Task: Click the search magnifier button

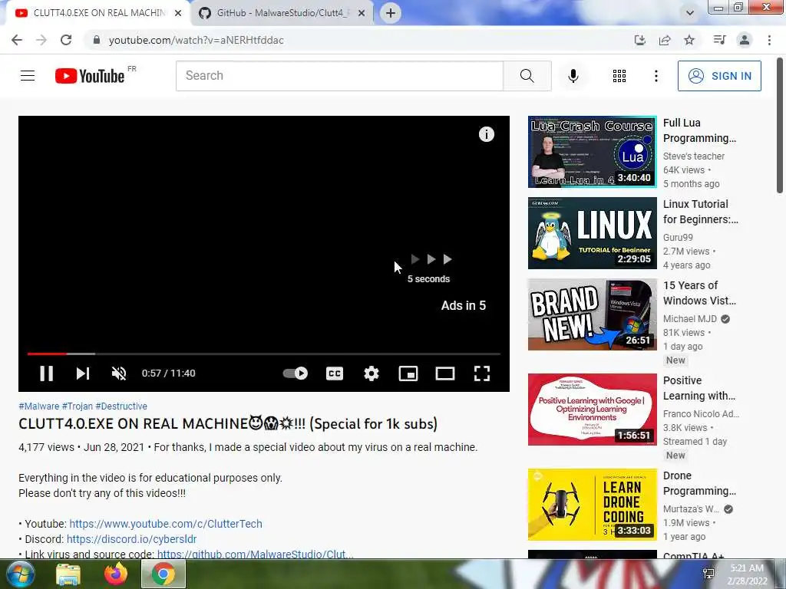Action: click(x=527, y=76)
